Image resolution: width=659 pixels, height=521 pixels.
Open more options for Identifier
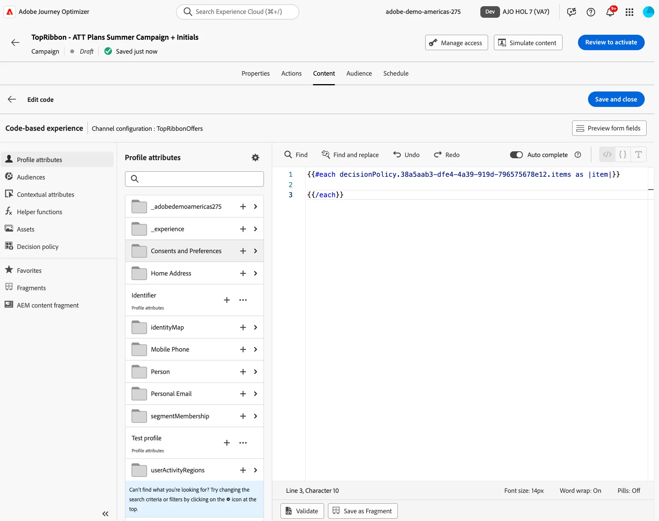[x=243, y=300]
